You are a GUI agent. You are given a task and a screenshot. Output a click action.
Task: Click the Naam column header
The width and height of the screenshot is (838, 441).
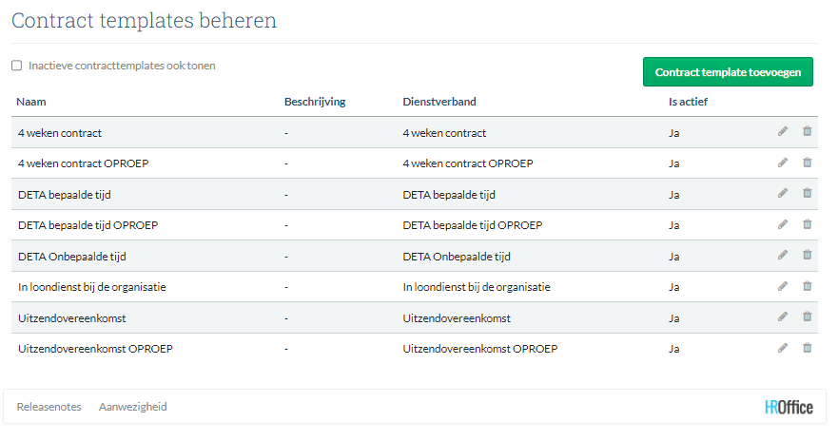coord(31,102)
